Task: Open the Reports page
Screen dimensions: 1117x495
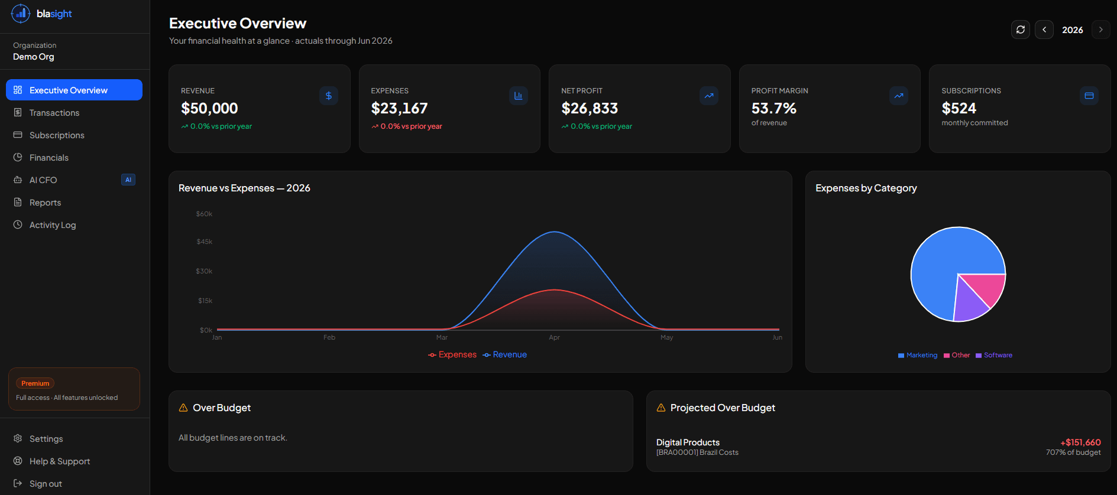Action: click(74, 202)
